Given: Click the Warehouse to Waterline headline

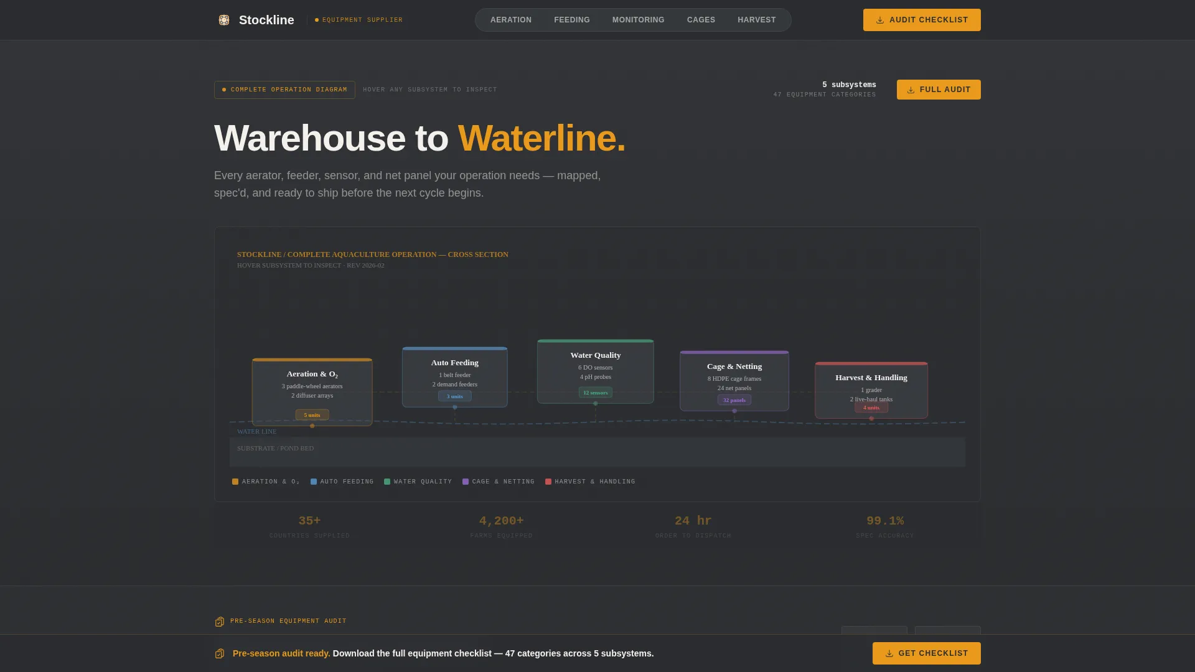Looking at the screenshot, I should pyautogui.click(x=419, y=138).
